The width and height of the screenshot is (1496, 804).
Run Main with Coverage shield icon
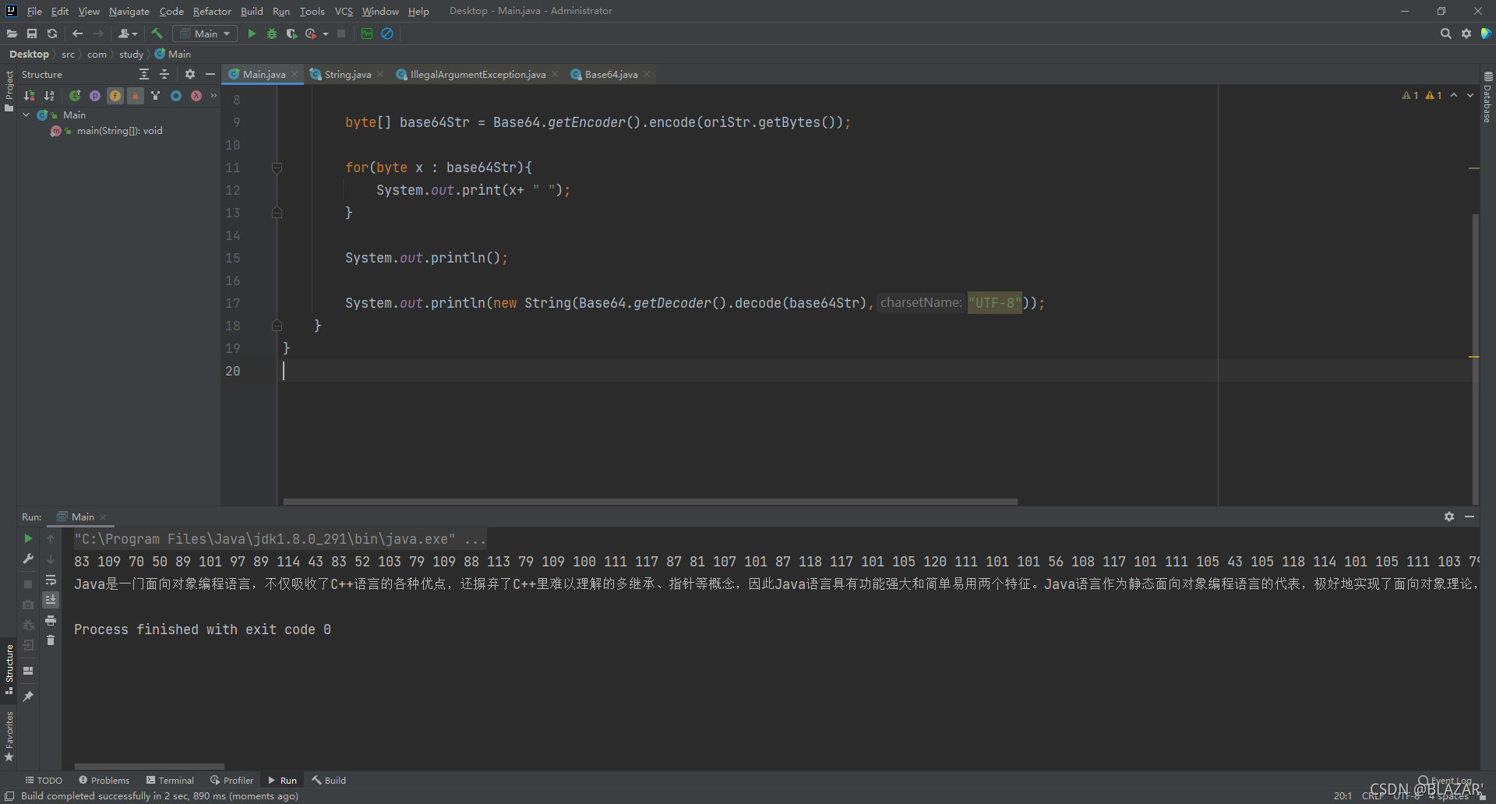coord(291,33)
